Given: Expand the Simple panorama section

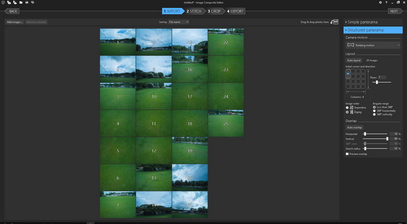Looking at the screenshot, I should click(x=372, y=22).
